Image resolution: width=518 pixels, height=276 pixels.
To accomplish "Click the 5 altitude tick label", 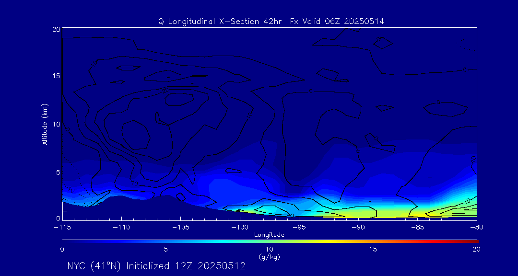I will click(58, 172).
